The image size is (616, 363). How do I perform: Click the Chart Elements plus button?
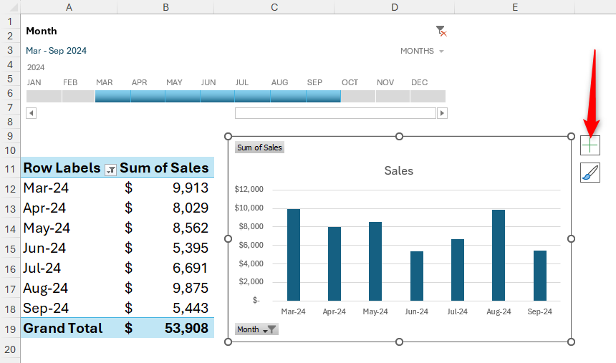click(x=590, y=146)
